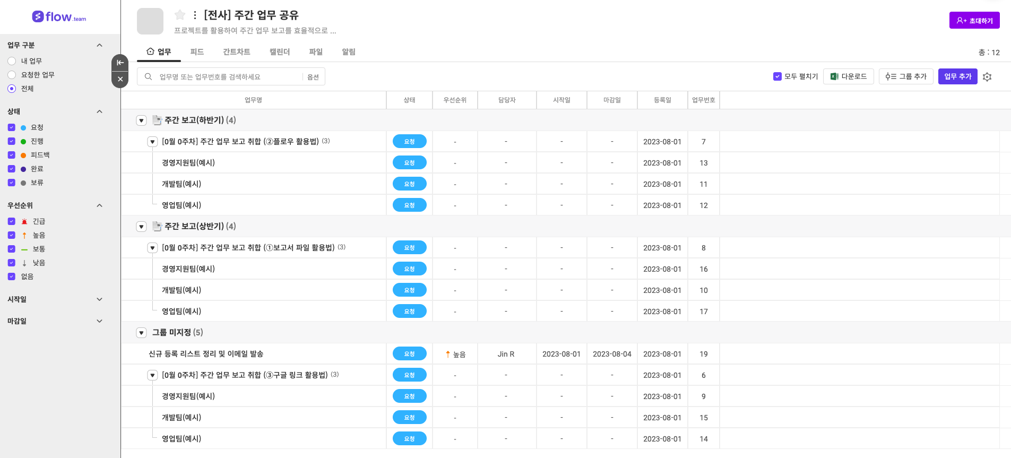
Task: Close the filter panel with X
Action: point(120,79)
